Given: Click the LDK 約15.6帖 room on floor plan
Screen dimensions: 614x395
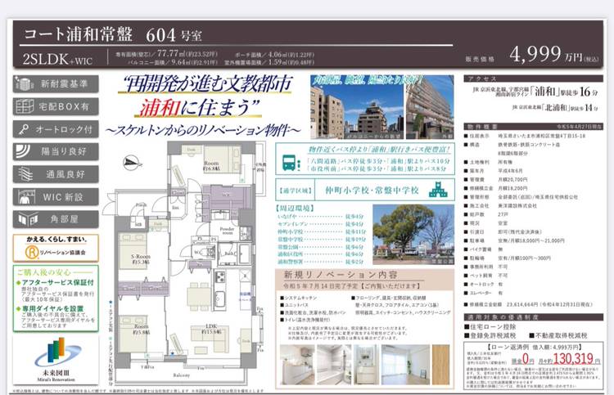Looking at the screenshot, I should 211,329.
